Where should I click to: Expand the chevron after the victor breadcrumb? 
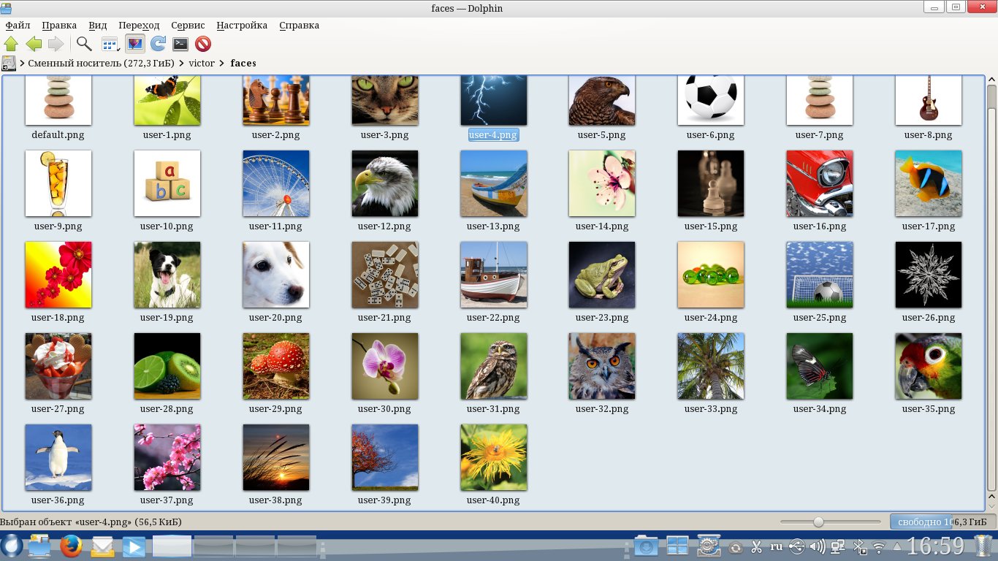[x=222, y=63]
